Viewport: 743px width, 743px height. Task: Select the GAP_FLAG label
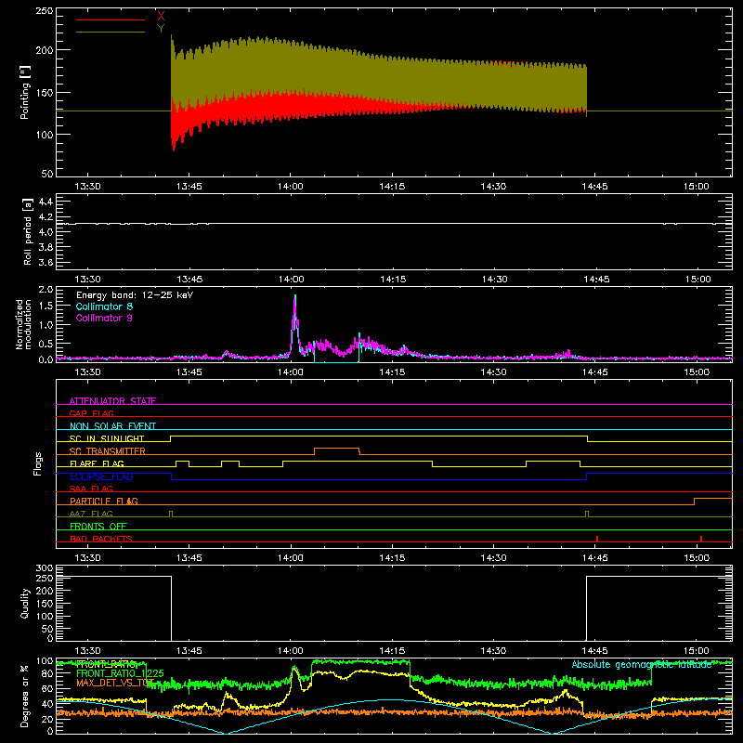[x=91, y=413]
